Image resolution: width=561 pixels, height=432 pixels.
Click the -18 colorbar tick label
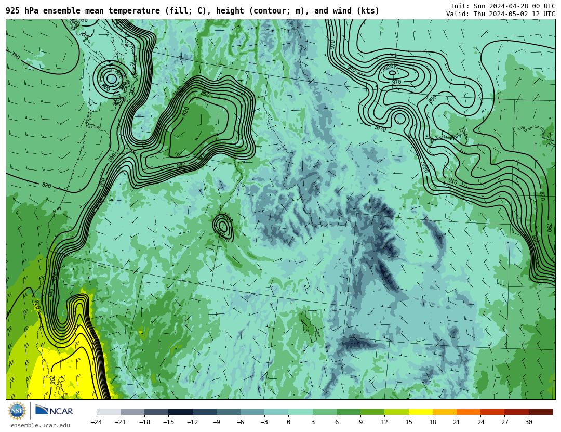pos(144,422)
